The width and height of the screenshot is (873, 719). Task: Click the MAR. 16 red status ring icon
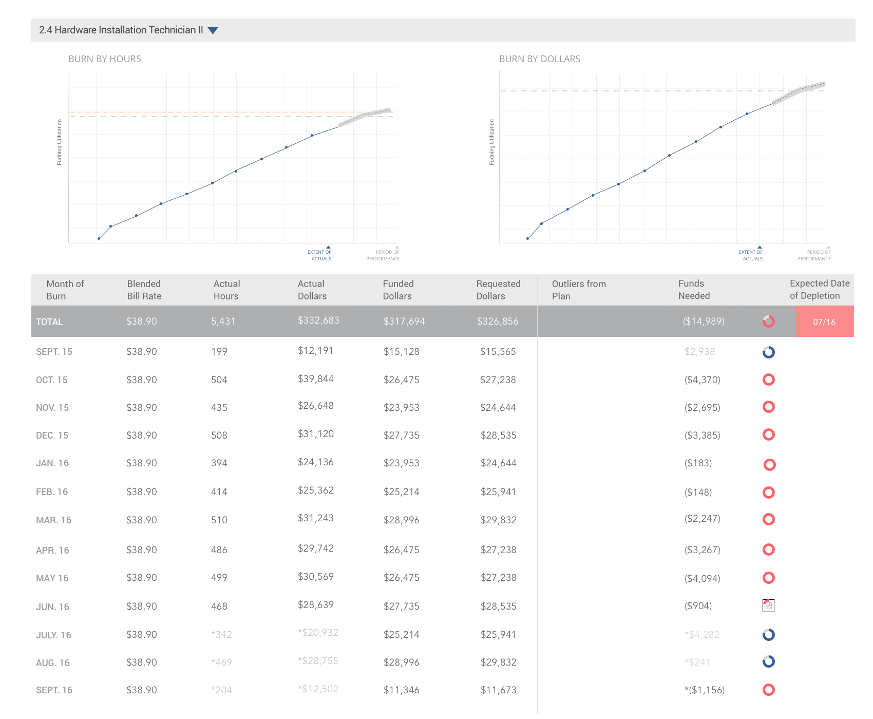click(768, 519)
